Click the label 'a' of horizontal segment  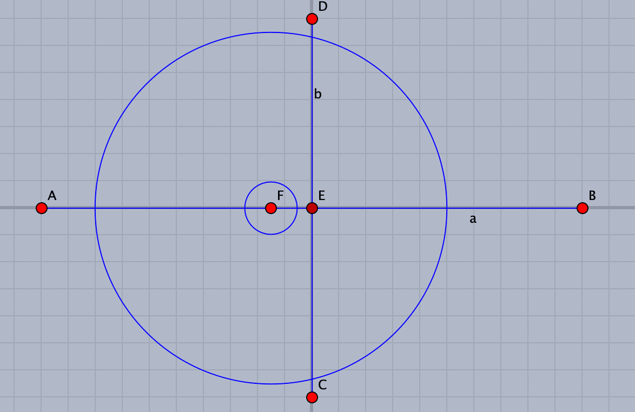pyautogui.click(x=473, y=219)
